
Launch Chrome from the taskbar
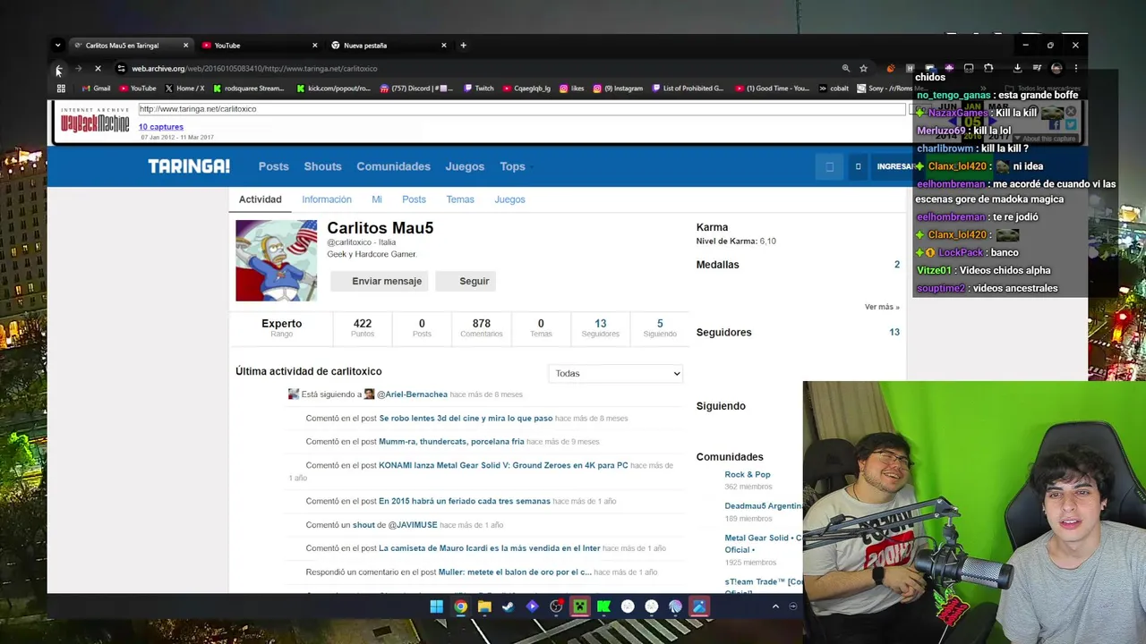[x=460, y=606]
